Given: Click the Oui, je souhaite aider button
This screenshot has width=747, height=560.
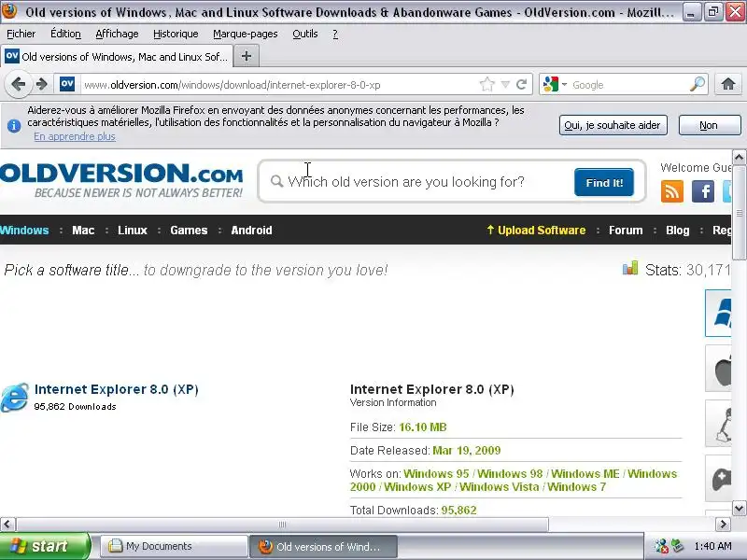Looking at the screenshot, I should coord(613,125).
